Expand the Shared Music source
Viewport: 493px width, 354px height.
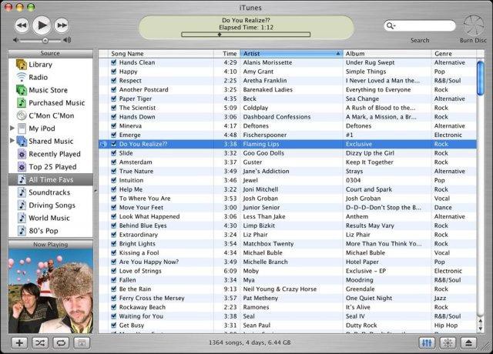click(12, 141)
